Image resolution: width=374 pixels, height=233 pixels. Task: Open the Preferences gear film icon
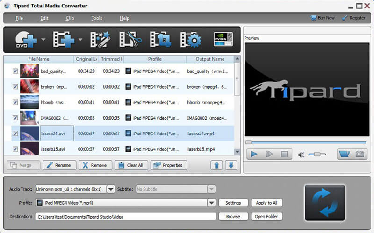pyautogui.click(x=190, y=40)
